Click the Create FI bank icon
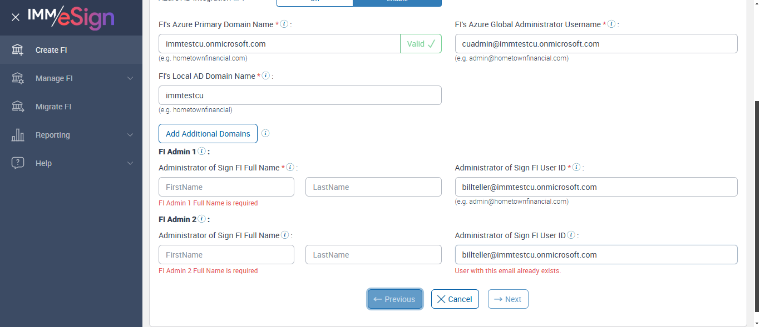 [18, 50]
